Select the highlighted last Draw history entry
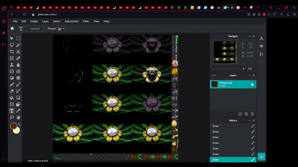Image resolution: width=298 pixels, height=167 pixels. point(233,160)
